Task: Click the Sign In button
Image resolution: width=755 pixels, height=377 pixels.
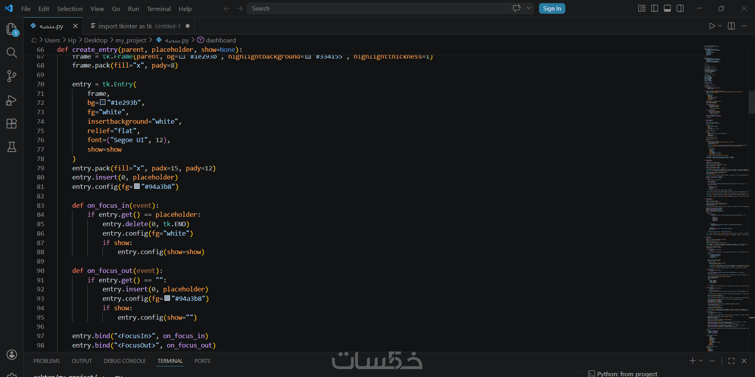Action: pos(552,9)
